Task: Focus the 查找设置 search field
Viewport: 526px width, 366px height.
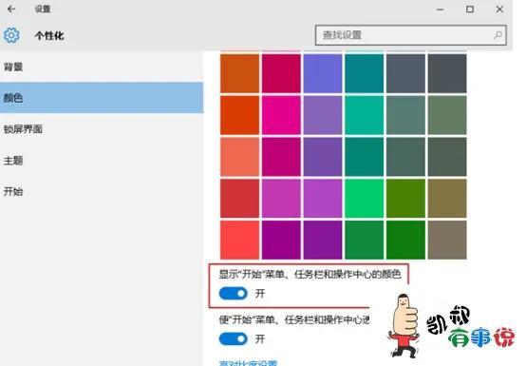Action: (410, 35)
